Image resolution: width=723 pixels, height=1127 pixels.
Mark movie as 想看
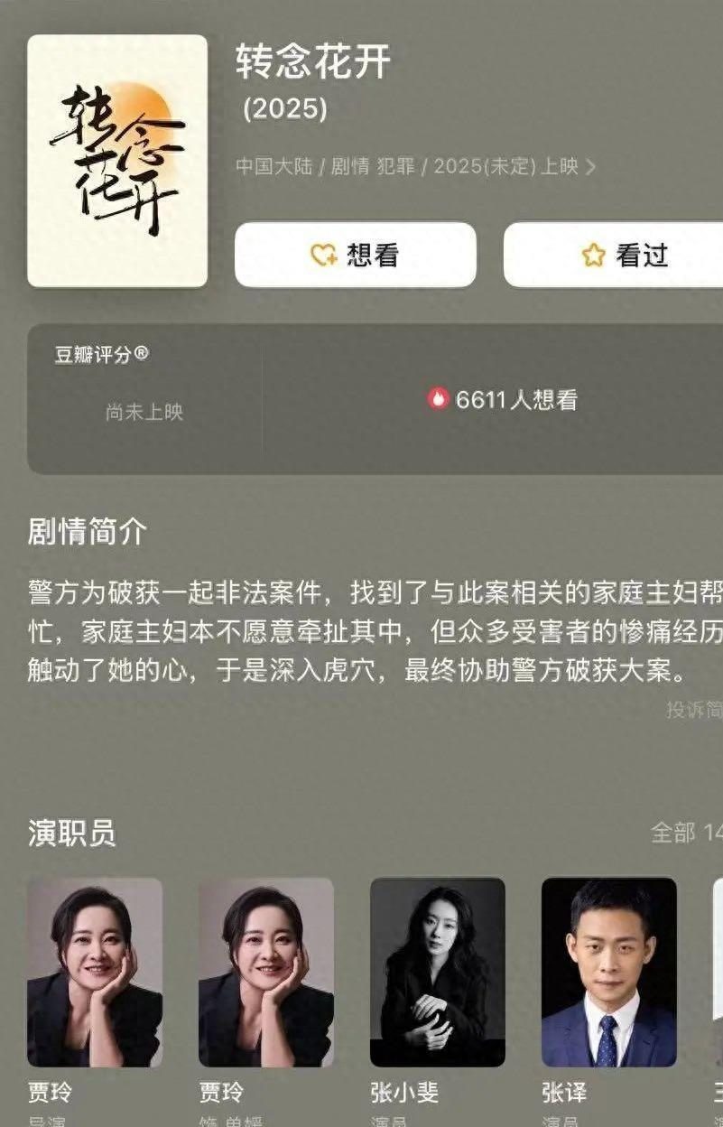pyautogui.click(x=356, y=255)
